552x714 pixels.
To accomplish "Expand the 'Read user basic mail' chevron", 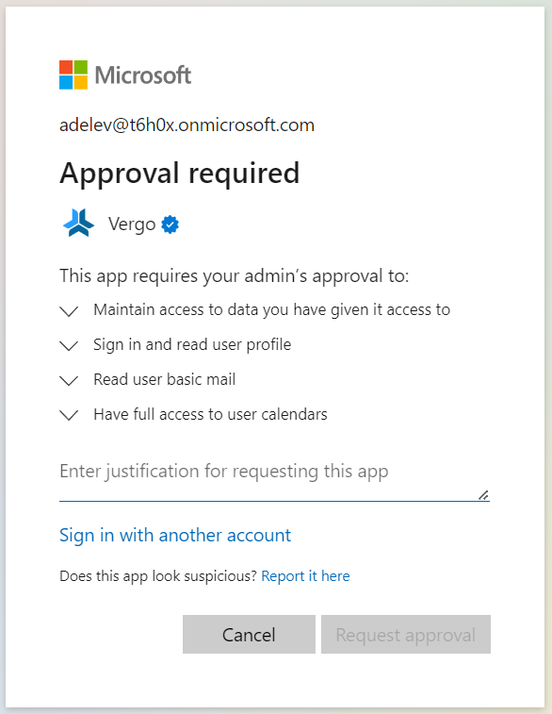I will pyautogui.click(x=69, y=380).
